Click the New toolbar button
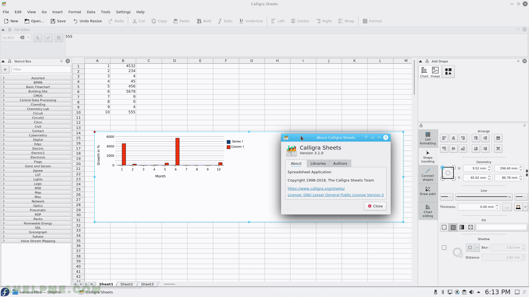 tap(11, 21)
